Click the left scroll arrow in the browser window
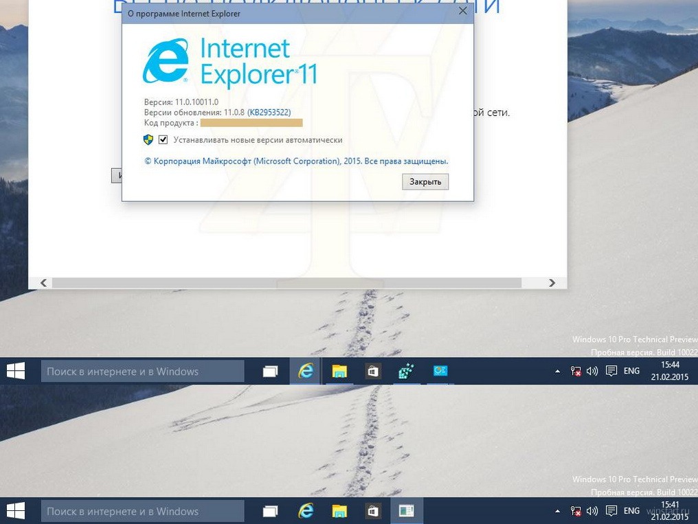This screenshot has width=698, height=524. [x=44, y=283]
